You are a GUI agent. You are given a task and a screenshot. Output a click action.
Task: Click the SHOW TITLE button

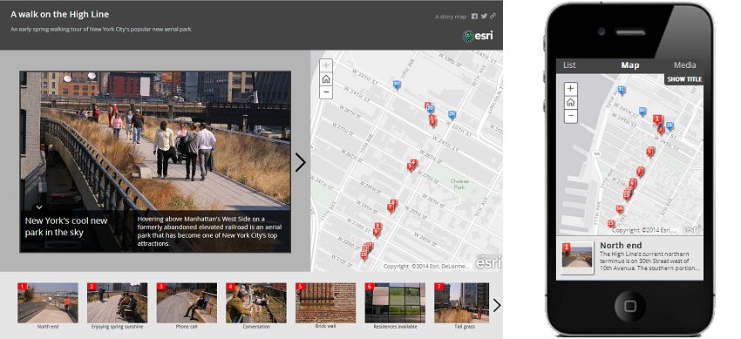pos(684,78)
